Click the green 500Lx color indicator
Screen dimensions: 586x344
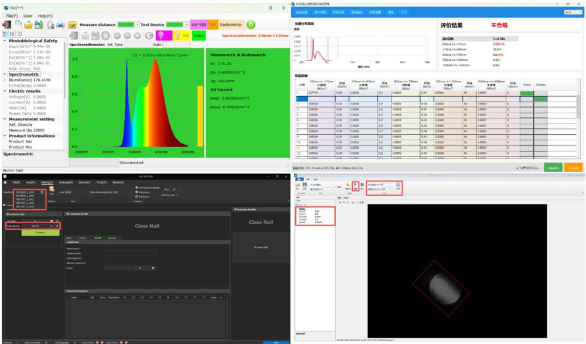pos(199,36)
